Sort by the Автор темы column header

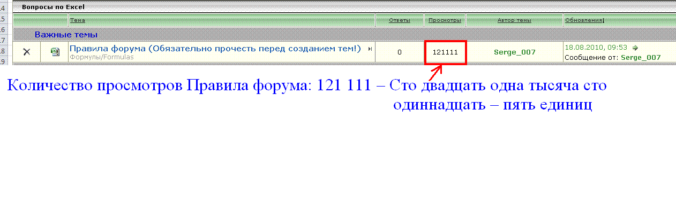coord(514,20)
